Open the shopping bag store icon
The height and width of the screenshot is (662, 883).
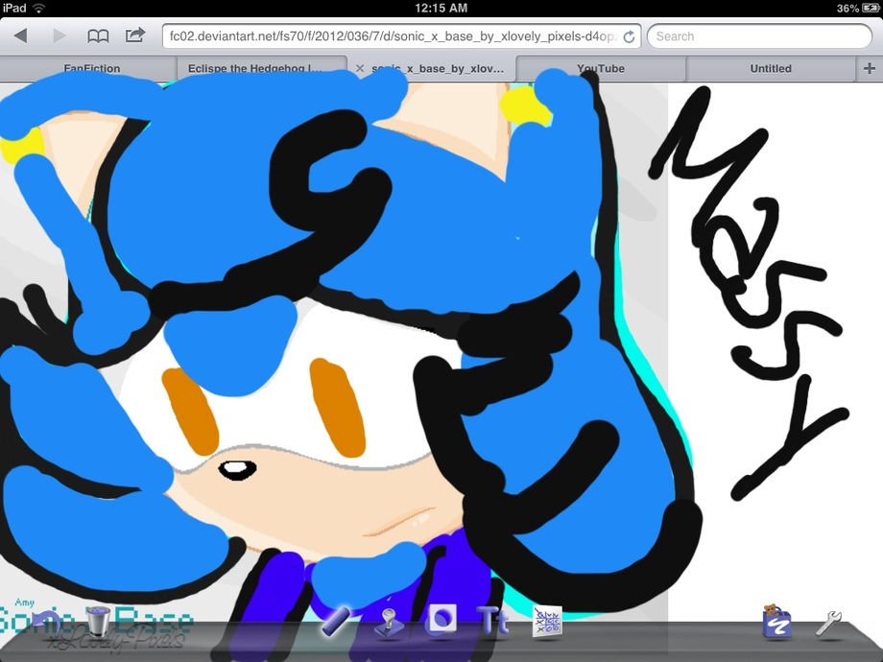[777, 622]
